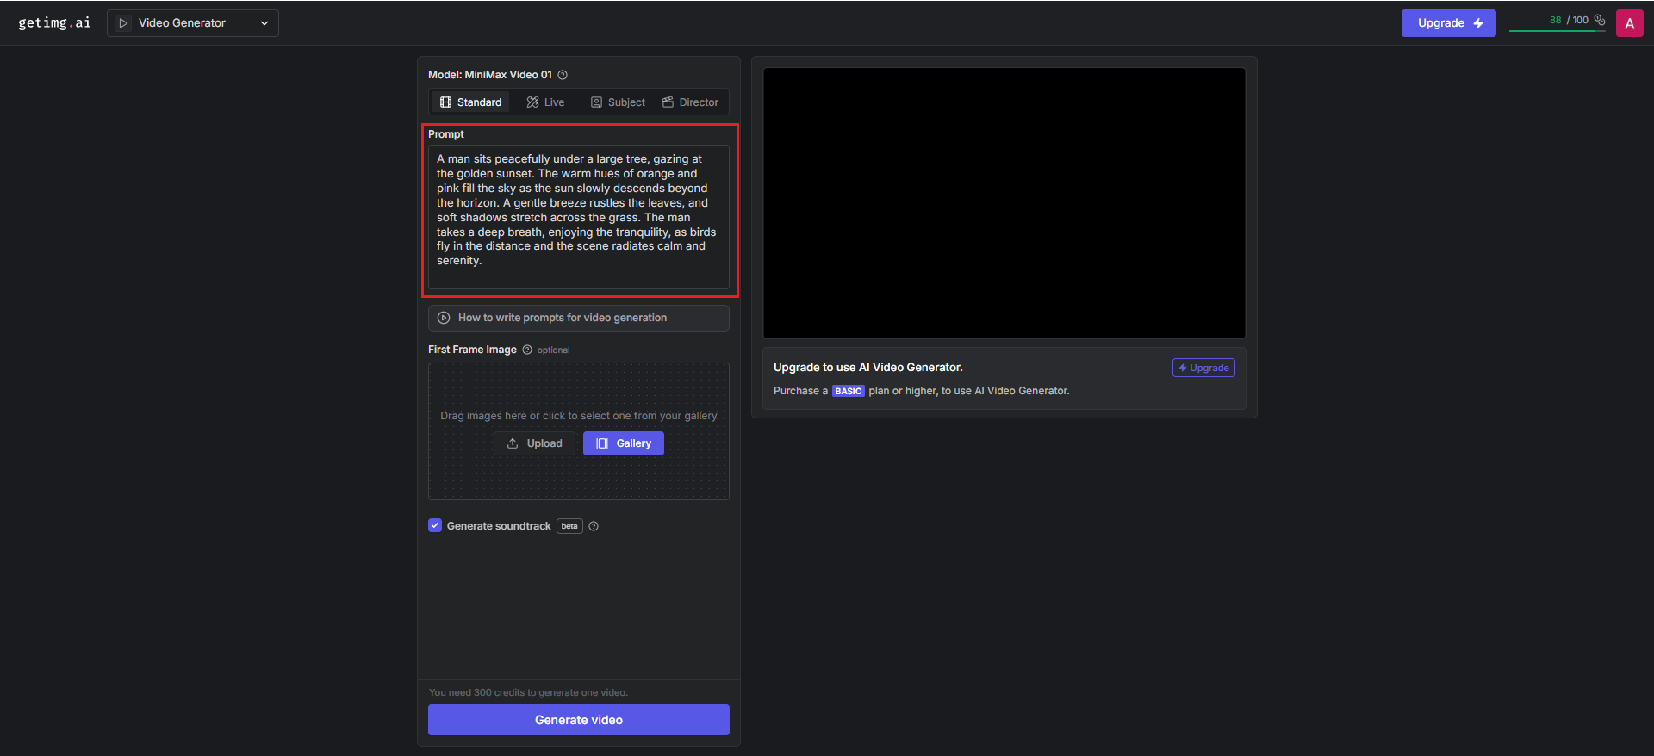Show Generate soundtrack help tooltip
1654x756 pixels.
[x=594, y=526]
